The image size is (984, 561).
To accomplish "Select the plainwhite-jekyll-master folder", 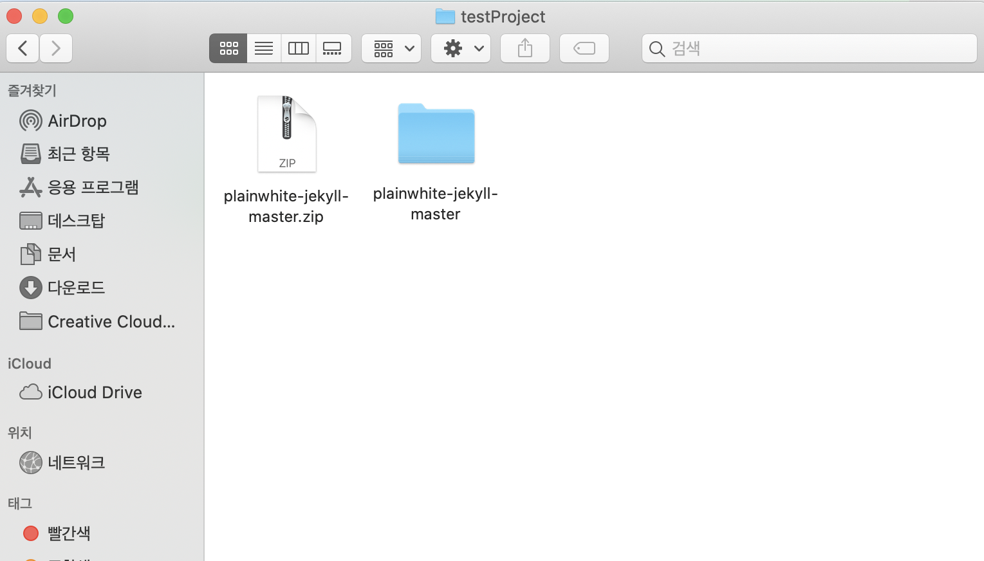I will coord(436,134).
